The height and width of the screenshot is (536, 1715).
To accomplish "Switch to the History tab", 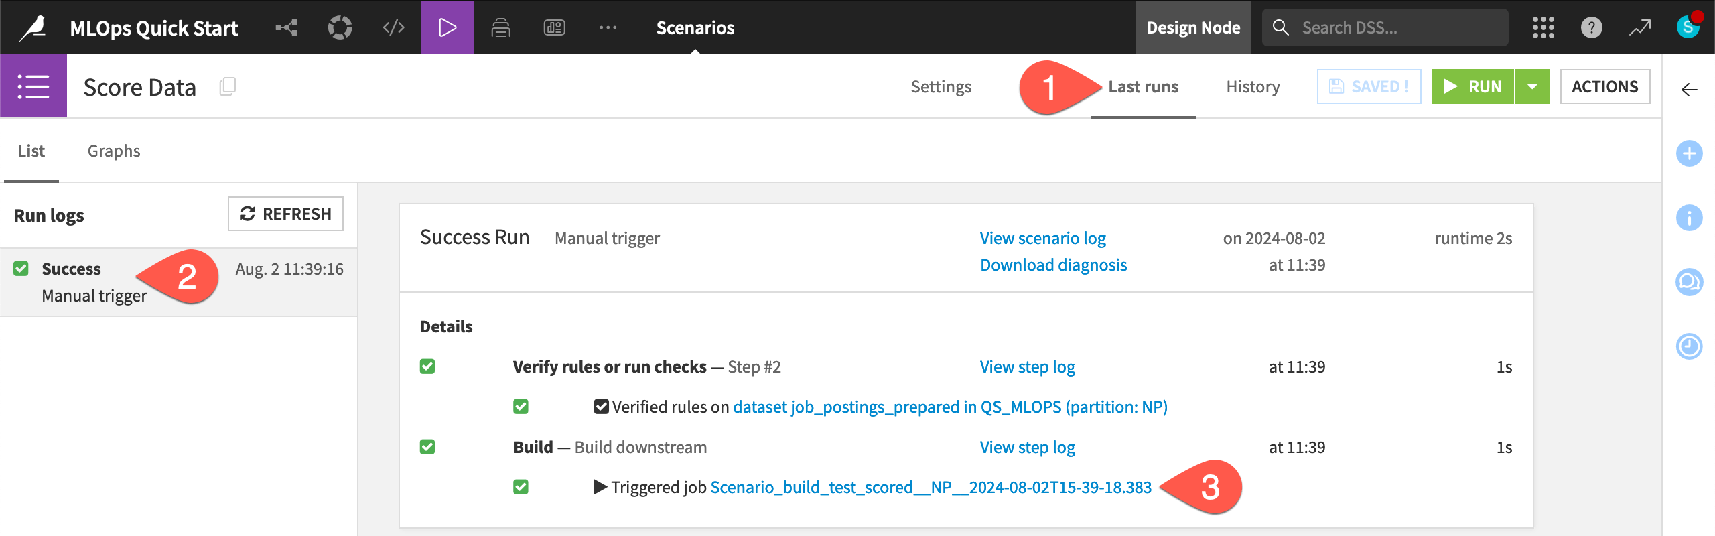I will tap(1253, 86).
